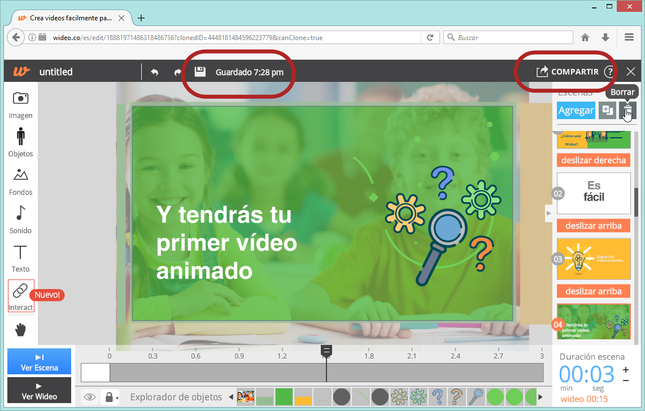This screenshot has width=645, height=411.
Task: Select the children photo object thumbnail
Action: [246, 397]
